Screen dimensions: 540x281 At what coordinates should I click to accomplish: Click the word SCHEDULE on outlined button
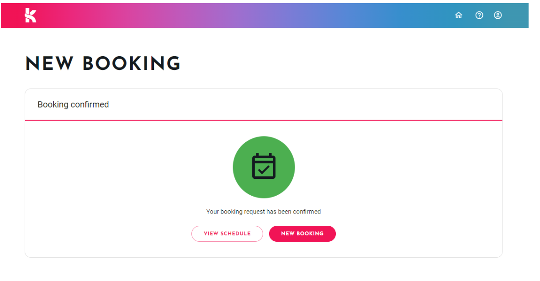236,234
